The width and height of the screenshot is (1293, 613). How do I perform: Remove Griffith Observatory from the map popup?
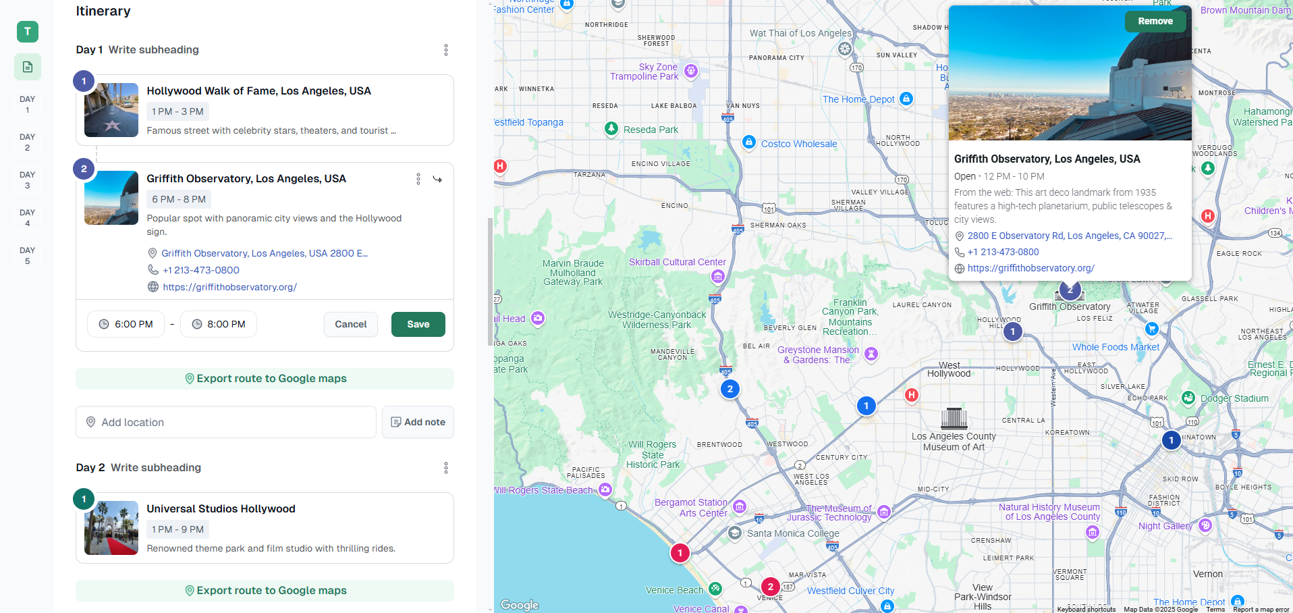pyautogui.click(x=1155, y=22)
